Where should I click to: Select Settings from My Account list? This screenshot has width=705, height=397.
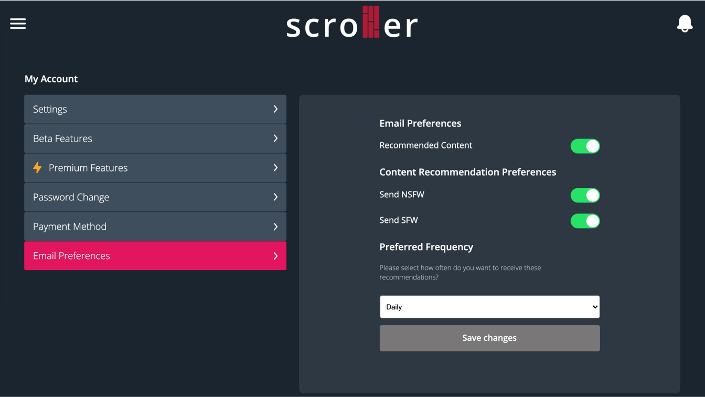tap(155, 109)
